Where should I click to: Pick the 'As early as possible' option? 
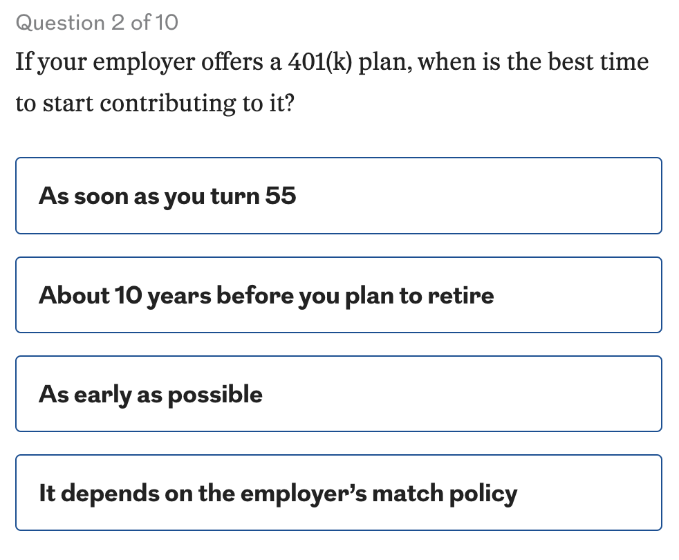(x=338, y=394)
